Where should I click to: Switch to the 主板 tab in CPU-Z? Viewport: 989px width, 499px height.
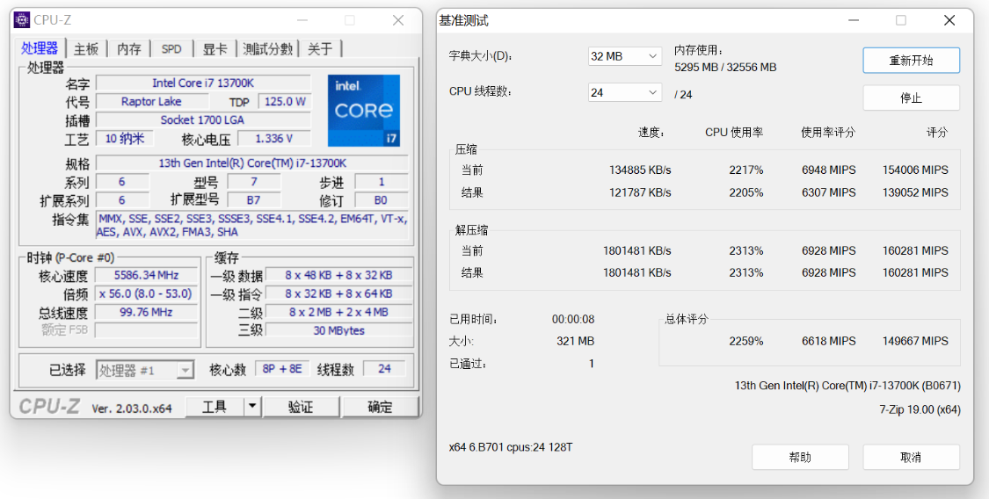pos(86,49)
